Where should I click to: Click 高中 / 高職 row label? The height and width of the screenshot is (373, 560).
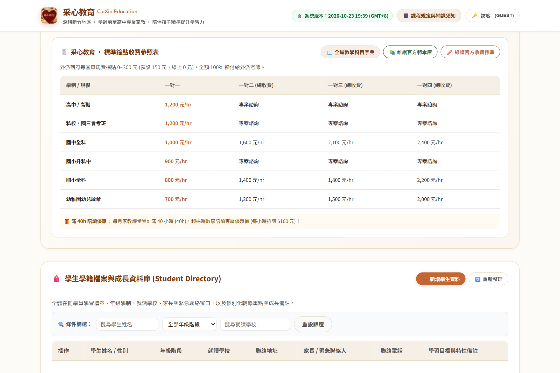click(x=78, y=105)
